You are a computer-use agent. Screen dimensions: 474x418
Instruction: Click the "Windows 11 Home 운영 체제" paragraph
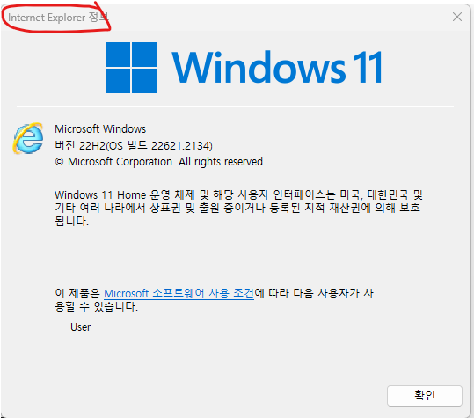[x=238, y=208]
